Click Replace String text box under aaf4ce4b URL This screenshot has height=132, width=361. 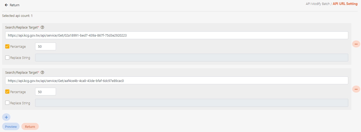click(191, 103)
